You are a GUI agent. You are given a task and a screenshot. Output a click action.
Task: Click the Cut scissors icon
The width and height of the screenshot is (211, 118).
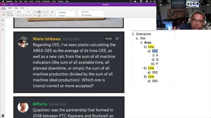coord(8,11)
